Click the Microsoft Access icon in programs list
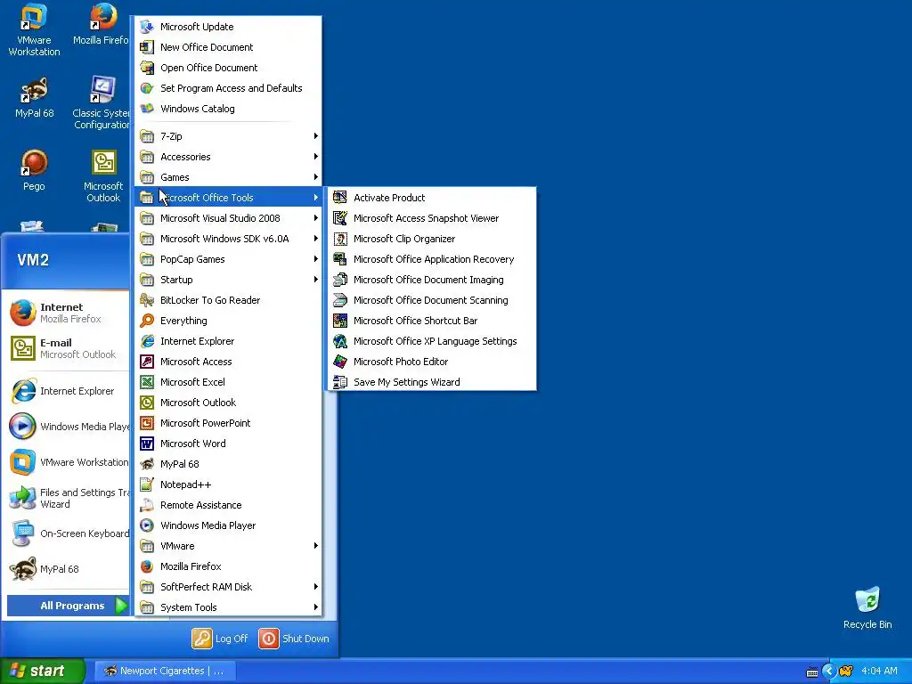This screenshot has height=684, width=912. (x=147, y=362)
